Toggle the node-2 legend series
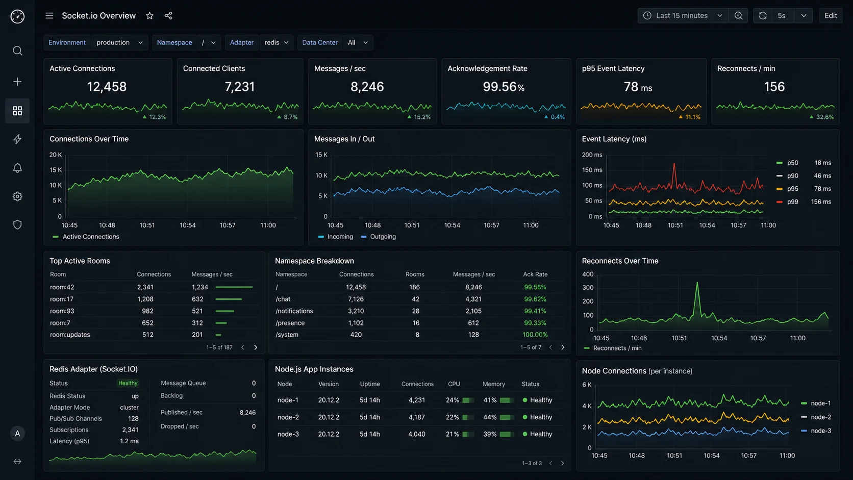853x480 pixels. point(816,417)
